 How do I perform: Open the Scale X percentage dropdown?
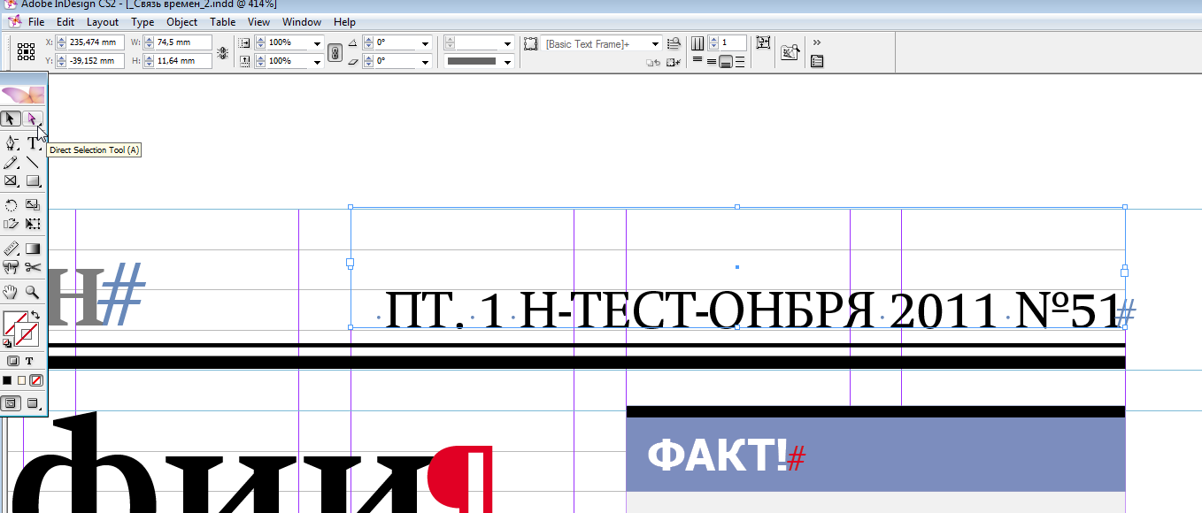point(317,43)
